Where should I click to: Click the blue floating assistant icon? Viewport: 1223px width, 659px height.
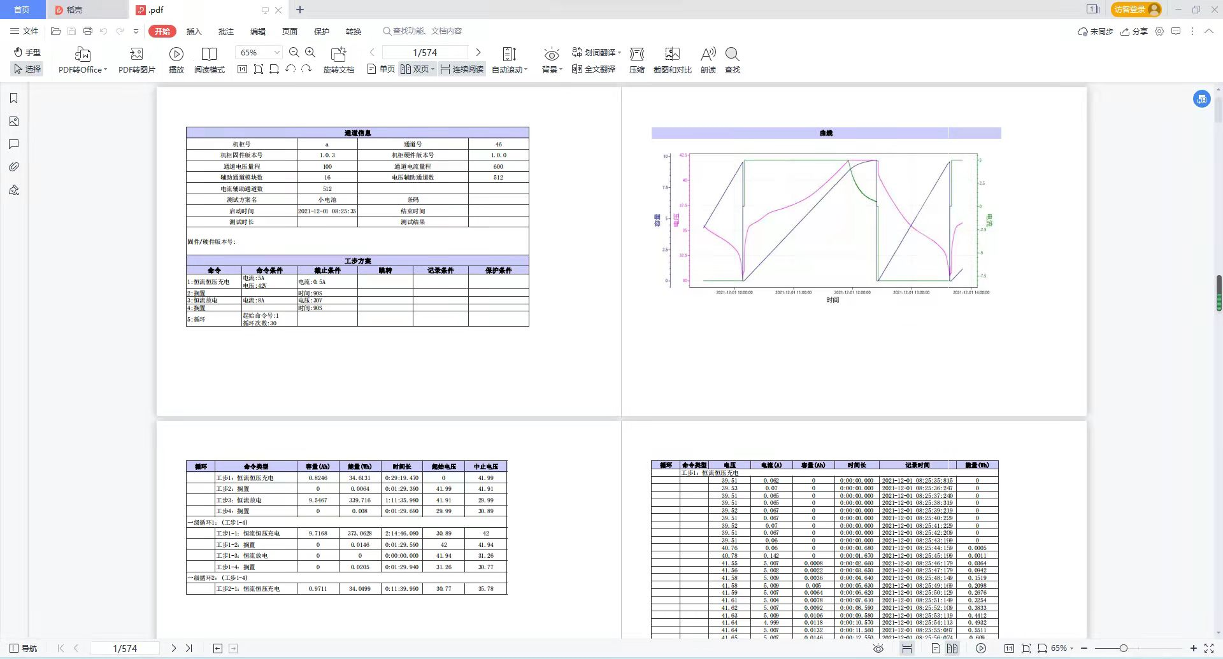[1201, 99]
